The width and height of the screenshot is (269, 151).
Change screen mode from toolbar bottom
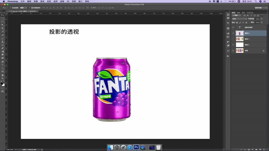coord(2,91)
